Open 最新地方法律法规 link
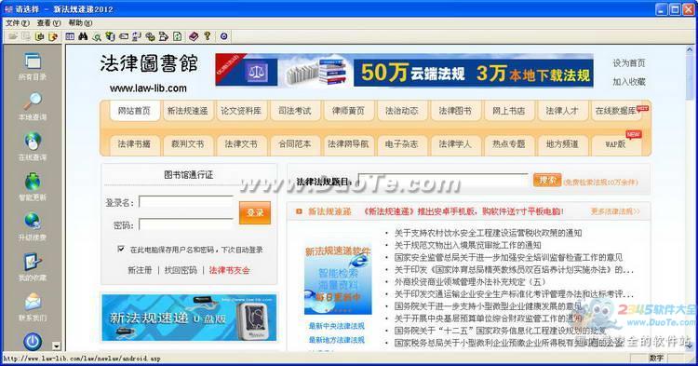698x366 pixels. (337, 340)
